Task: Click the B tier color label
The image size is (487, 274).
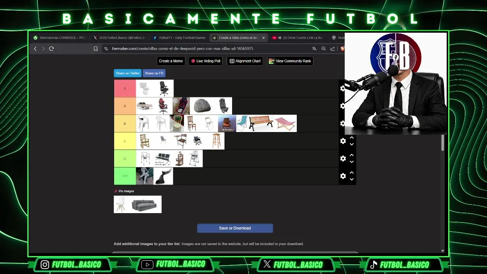Action: pos(125,123)
